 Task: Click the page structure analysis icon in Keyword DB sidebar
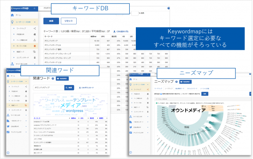(35, 40)
